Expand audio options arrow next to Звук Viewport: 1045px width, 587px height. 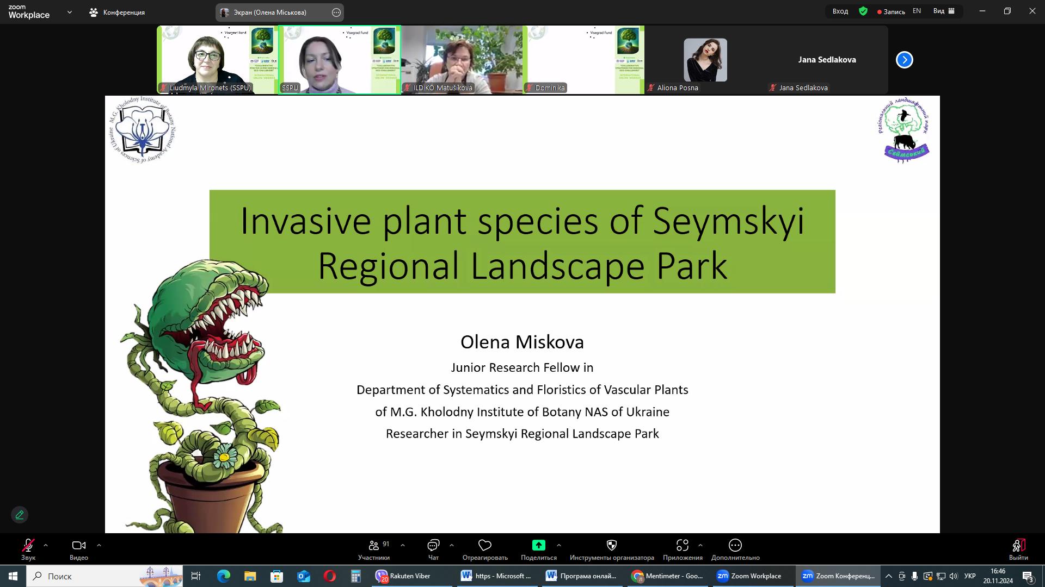click(x=46, y=545)
